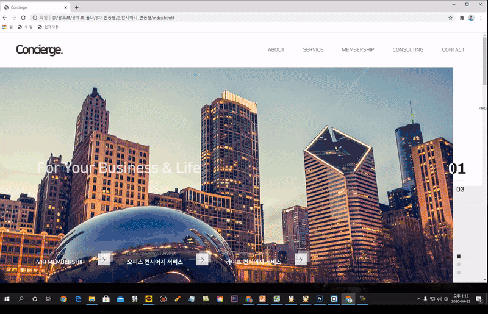Open the CONSULTING menu item

408,50
